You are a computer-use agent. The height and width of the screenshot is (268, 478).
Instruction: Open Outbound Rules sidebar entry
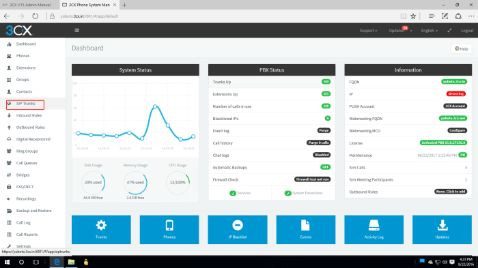(x=31, y=128)
